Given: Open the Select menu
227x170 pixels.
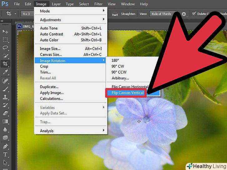Looking at the screenshot, I should pos(84,4).
